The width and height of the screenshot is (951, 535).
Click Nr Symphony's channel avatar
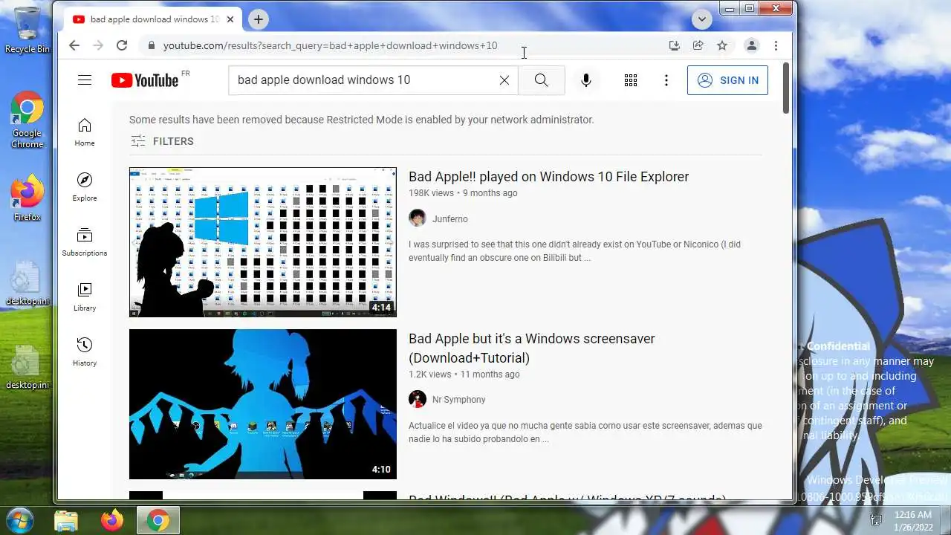[x=418, y=399]
